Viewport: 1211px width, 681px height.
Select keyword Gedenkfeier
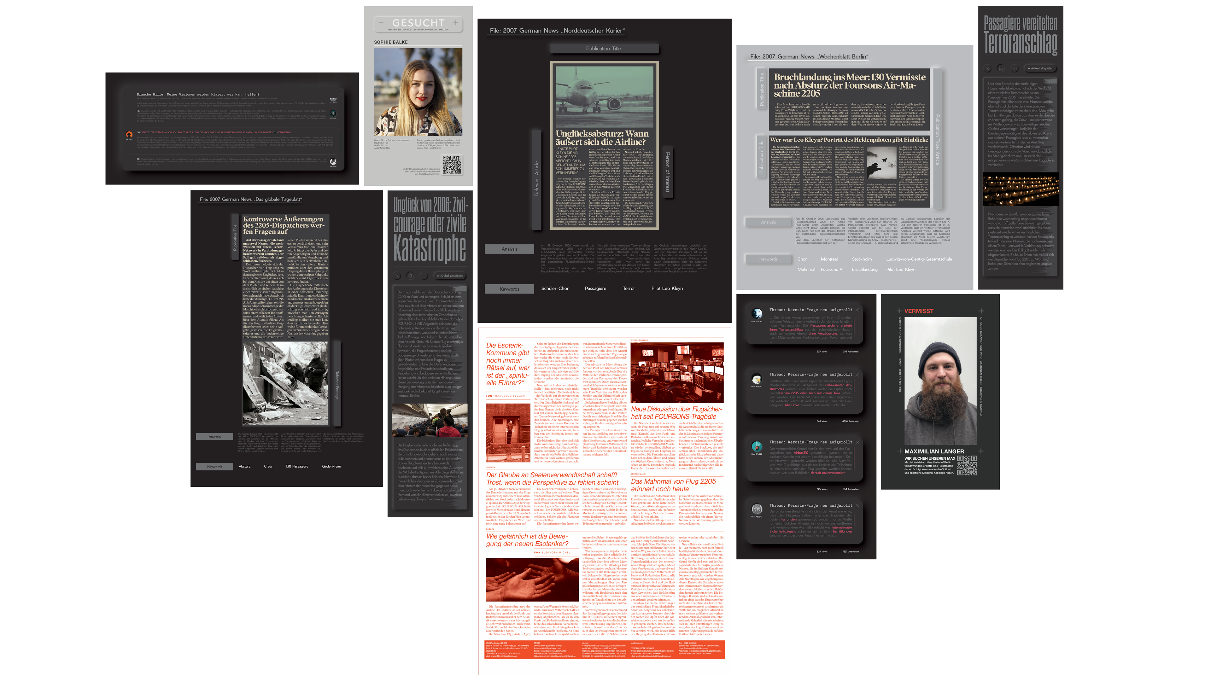pyautogui.click(x=331, y=467)
